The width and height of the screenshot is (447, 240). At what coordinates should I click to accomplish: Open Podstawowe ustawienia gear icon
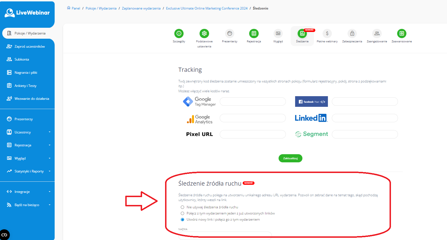coord(204,34)
